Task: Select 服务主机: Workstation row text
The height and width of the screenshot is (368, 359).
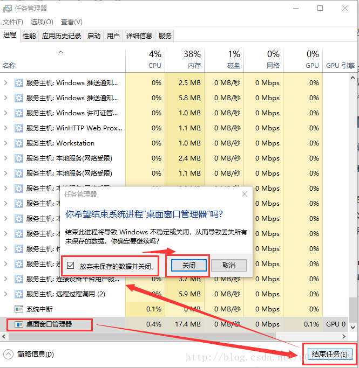Action: pos(60,143)
